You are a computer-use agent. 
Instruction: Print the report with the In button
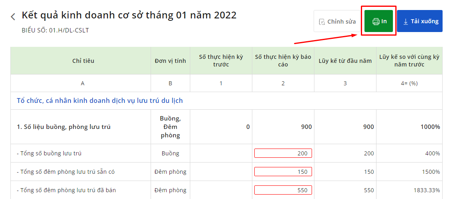(379, 21)
